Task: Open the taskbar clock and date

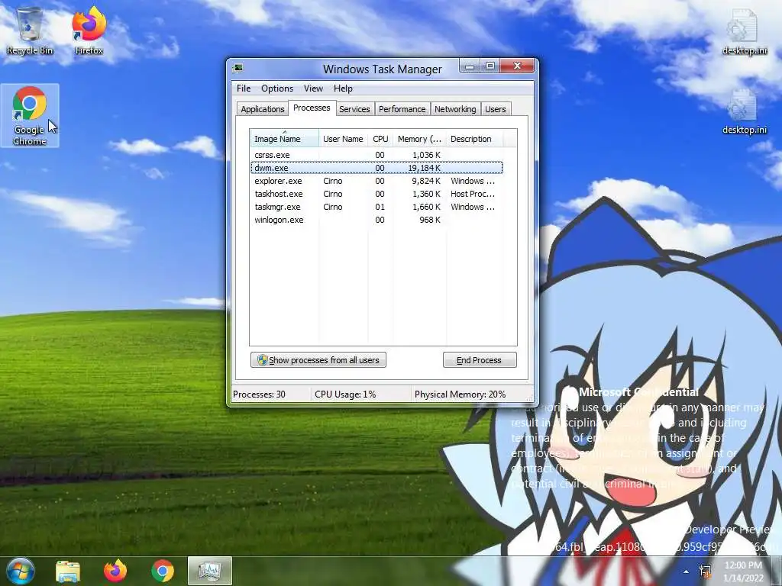Action: (743, 572)
